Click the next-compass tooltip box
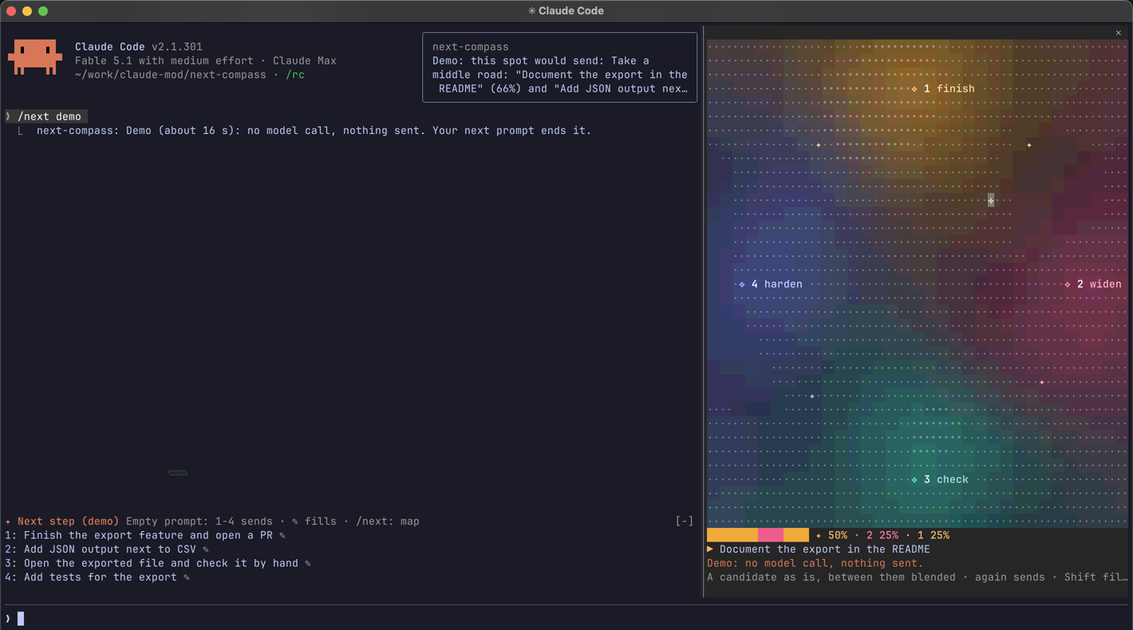Screen dimensions: 1133x630 (x=559, y=67)
